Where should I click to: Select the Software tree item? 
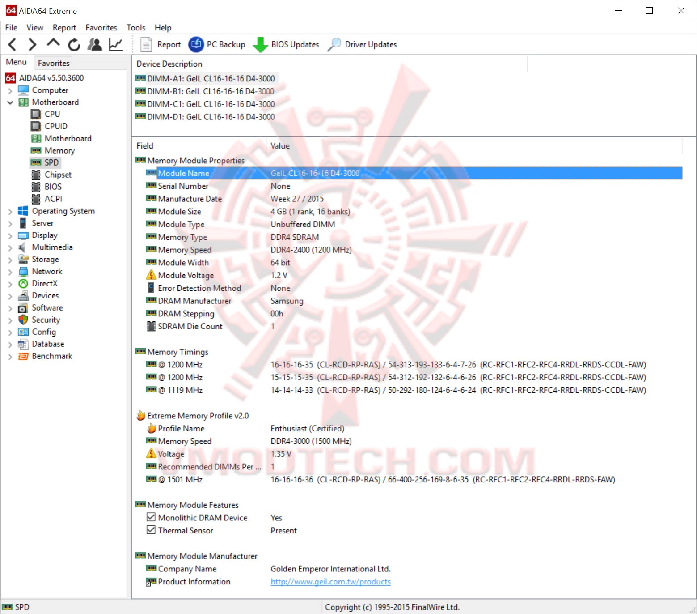tap(47, 307)
